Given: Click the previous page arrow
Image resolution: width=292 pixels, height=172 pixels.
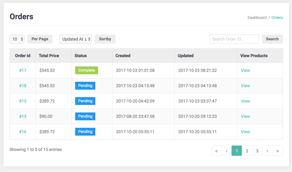Looking at the screenshot, I should pyautogui.click(x=226, y=151).
